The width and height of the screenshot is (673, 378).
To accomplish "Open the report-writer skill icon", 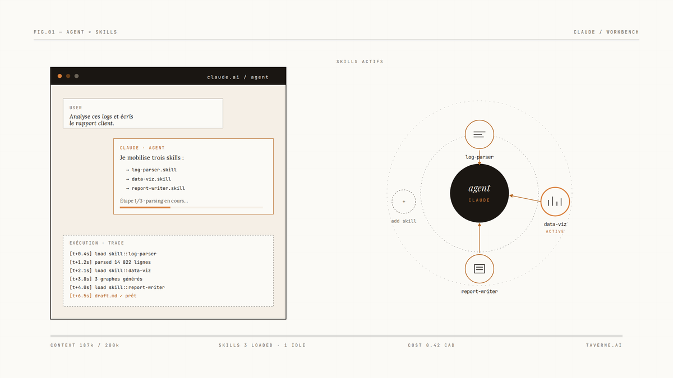I will [x=480, y=268].
